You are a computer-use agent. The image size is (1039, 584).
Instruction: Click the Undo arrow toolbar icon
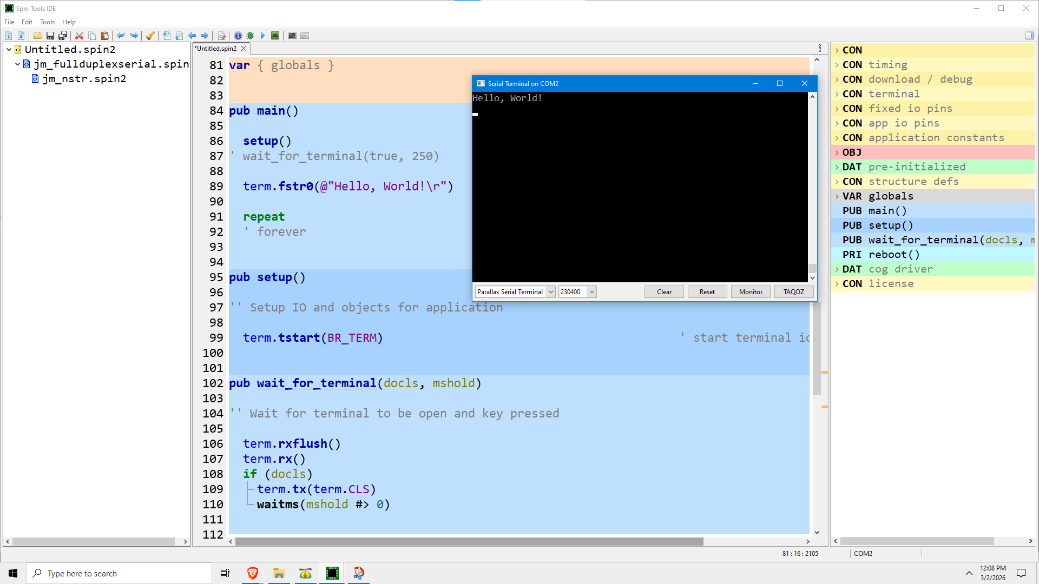121,36
